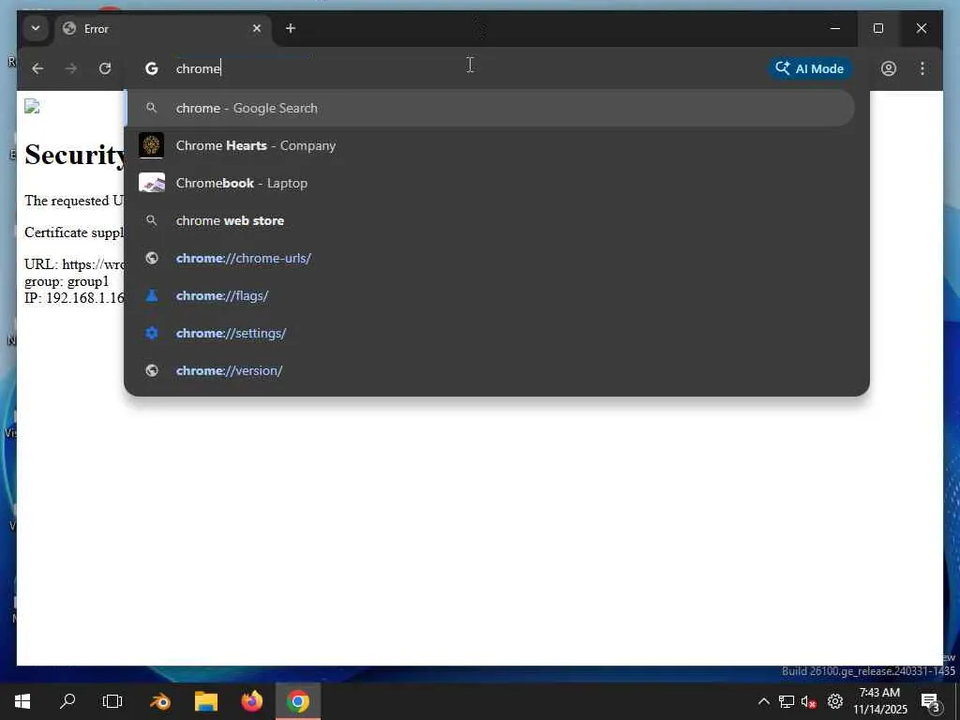Open chrome://chrome-urls/ suggestion

tap(489, 259)
